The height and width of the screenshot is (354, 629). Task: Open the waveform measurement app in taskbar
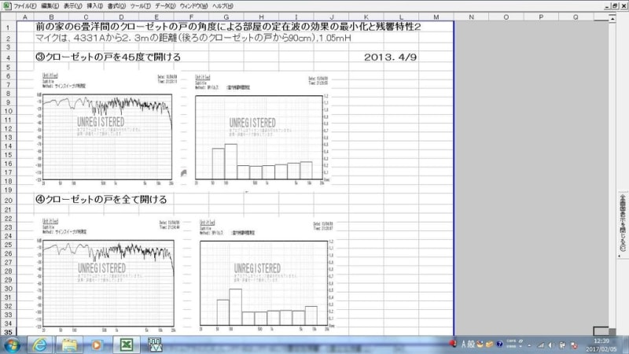155,345
